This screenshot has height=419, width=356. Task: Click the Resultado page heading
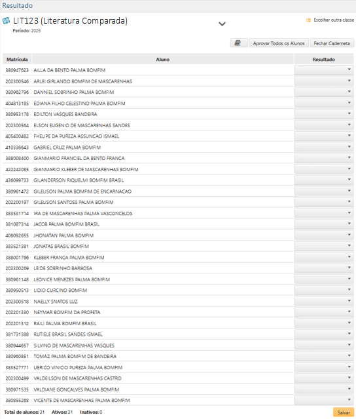point(17,5)
